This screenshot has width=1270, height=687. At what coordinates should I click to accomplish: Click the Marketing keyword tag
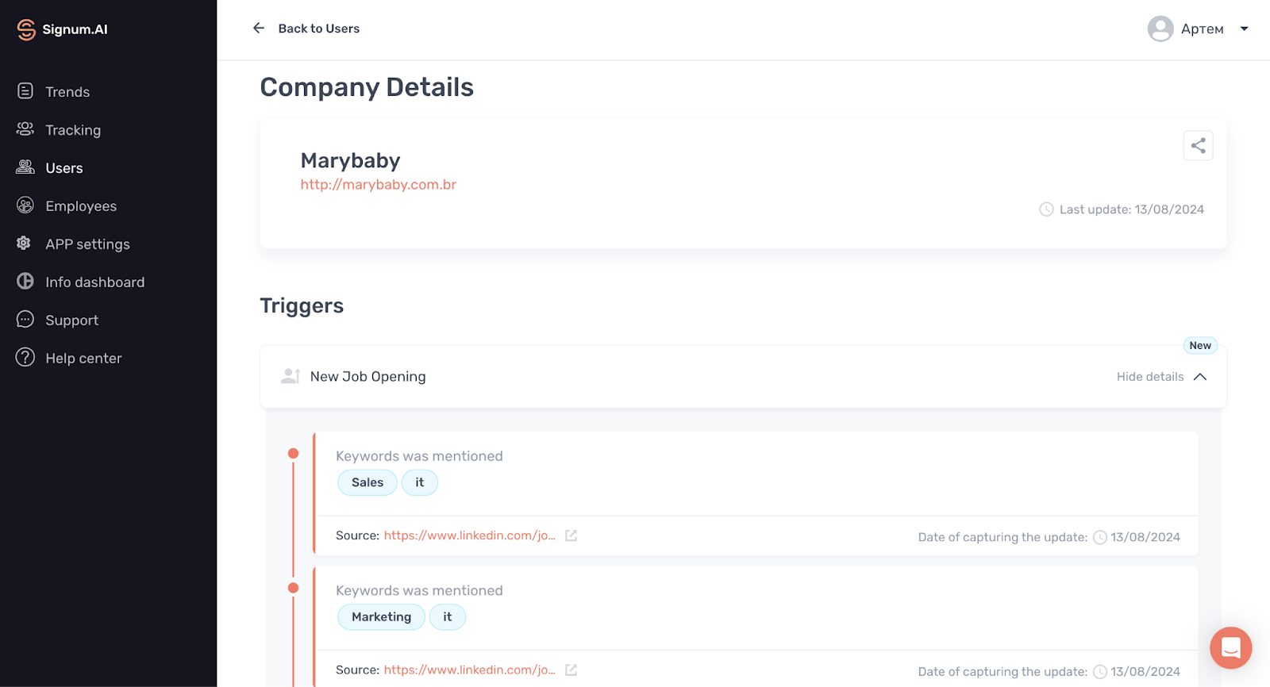click(381, 617)
